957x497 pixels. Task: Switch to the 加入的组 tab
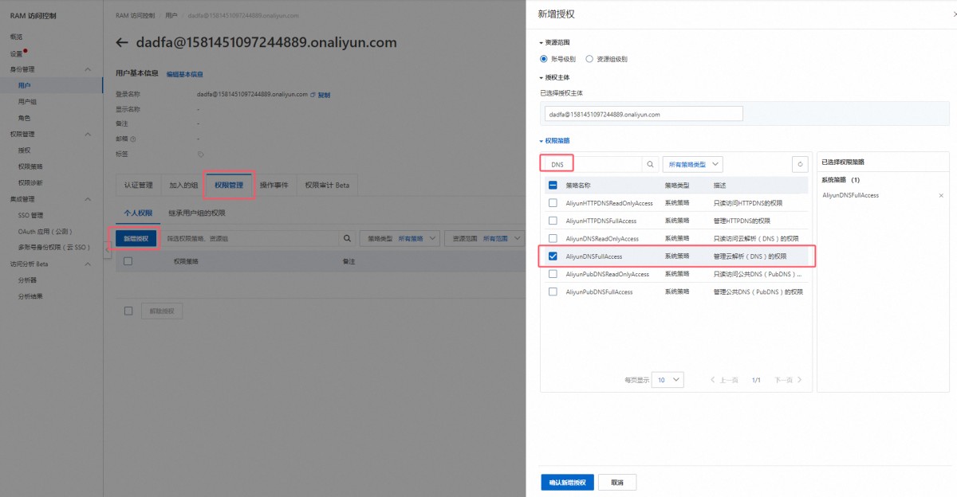click(183, 186)
